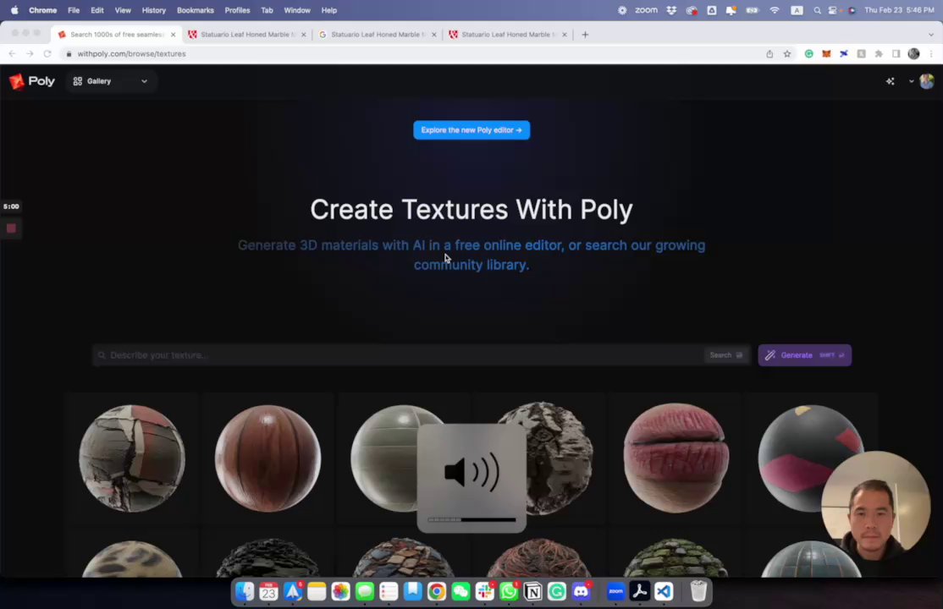Screen dimensions: 943x609
Task: Open Control Center in menu bar
Action: 832,10
